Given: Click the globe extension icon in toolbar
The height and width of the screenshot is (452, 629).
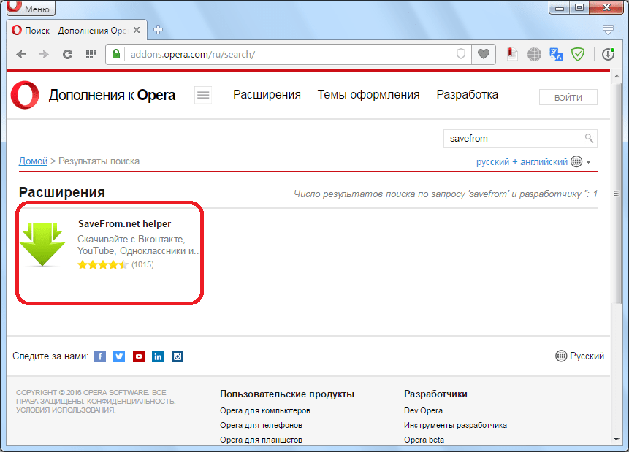Looking at the screenshot, I should tap(534, 54).
